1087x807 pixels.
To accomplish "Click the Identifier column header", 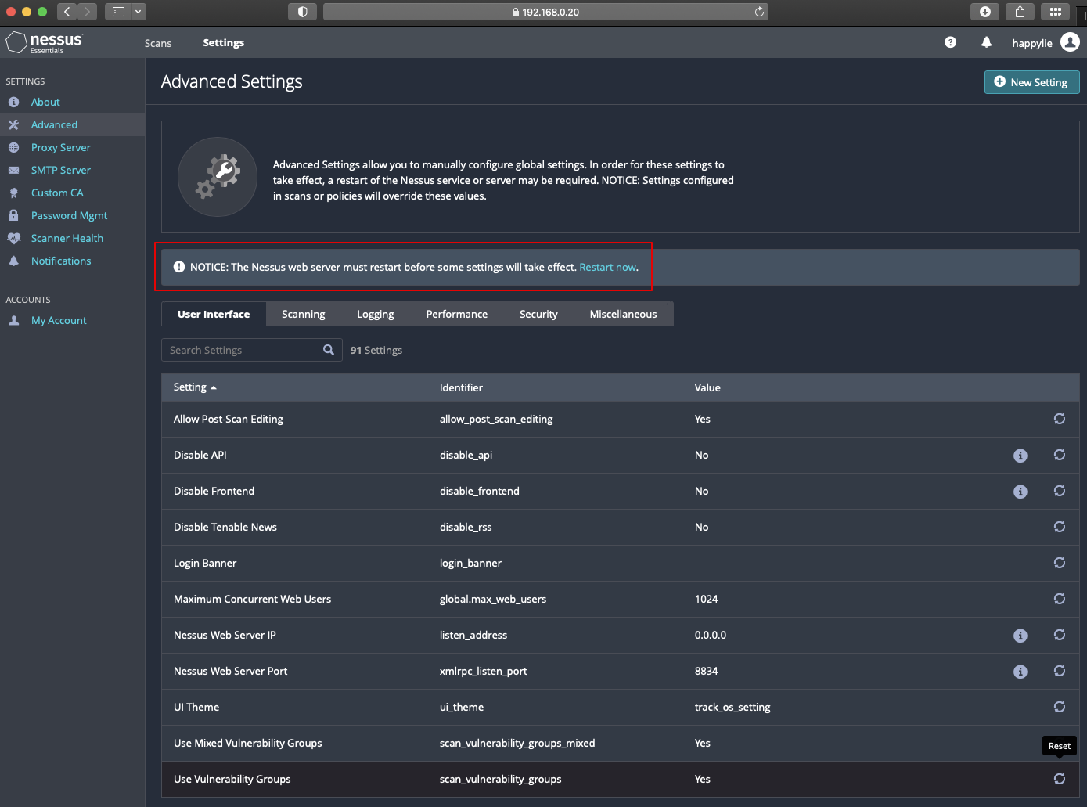I will point(461,387).
